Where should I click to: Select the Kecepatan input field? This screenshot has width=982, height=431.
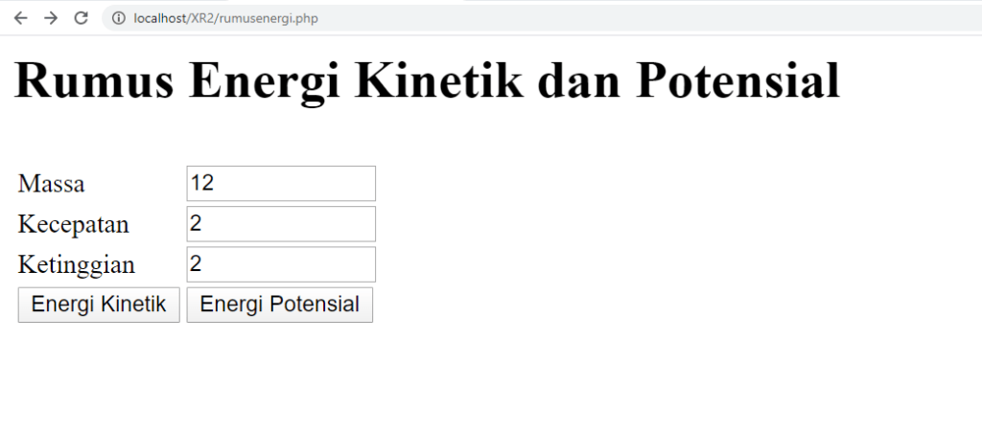[x=280, y=224]
